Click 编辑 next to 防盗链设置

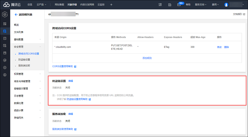71,81
